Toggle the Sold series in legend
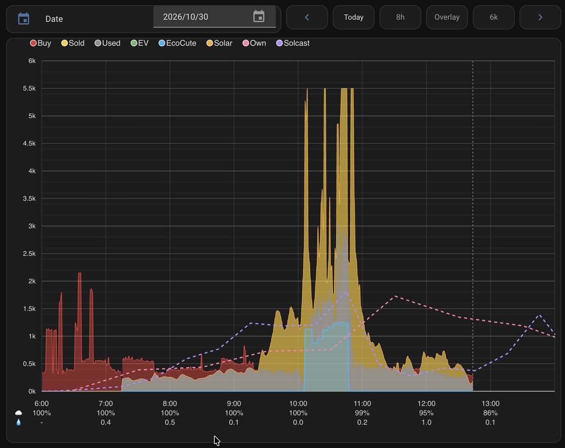 [73, 43]
